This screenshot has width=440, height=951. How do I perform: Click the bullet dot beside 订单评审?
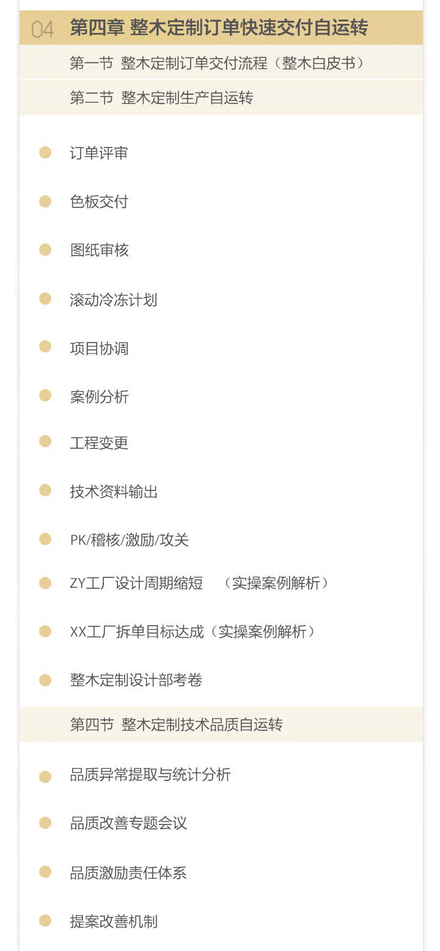point(45,152)
